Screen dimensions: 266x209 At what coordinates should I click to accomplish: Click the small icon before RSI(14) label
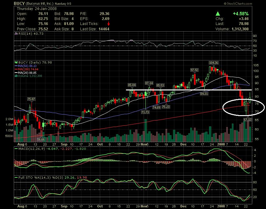tap(16, 33)
